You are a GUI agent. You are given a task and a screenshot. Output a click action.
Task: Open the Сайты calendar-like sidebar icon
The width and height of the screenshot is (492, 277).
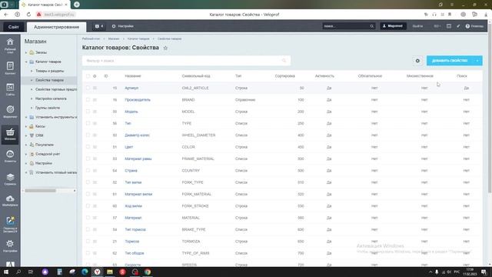point(10,89)
